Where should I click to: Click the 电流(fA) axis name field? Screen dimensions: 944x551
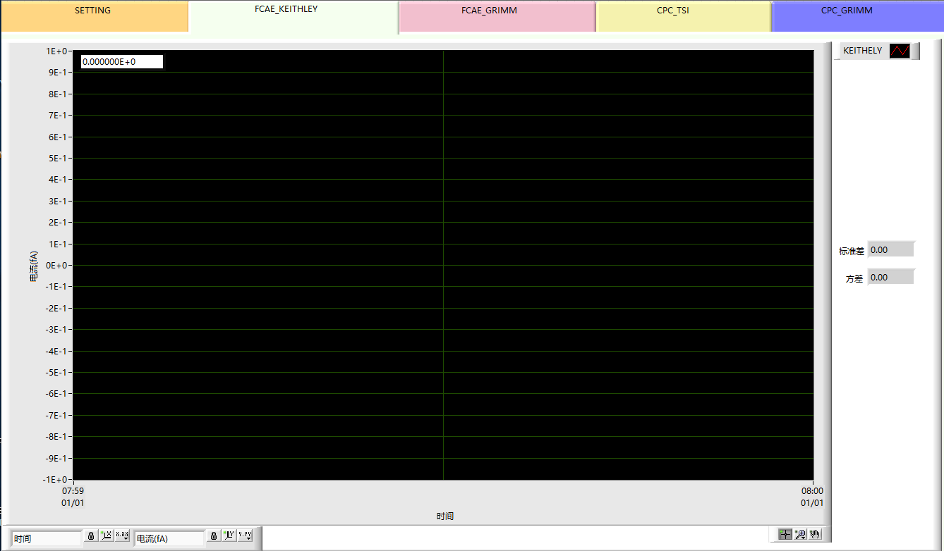click(x=169, y=538)
